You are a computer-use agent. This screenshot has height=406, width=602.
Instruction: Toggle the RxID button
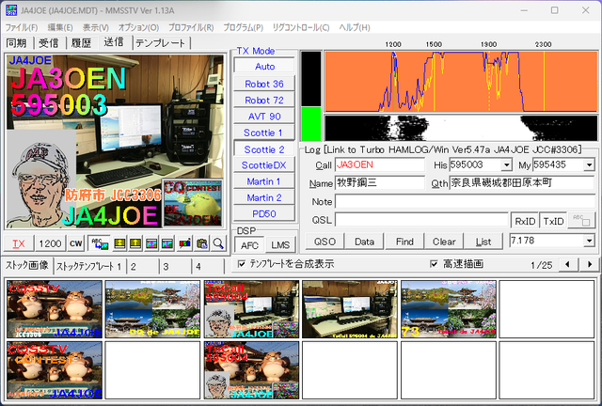(x=525, y=221)
